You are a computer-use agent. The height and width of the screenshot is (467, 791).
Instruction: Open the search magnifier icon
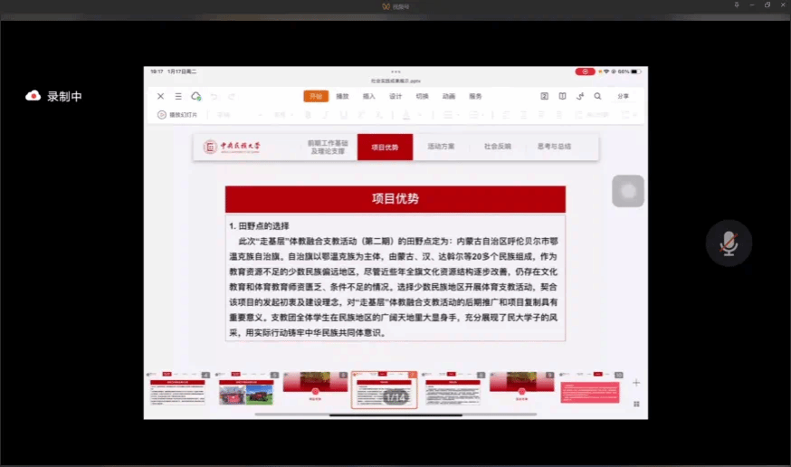click(x=597, y=96)
